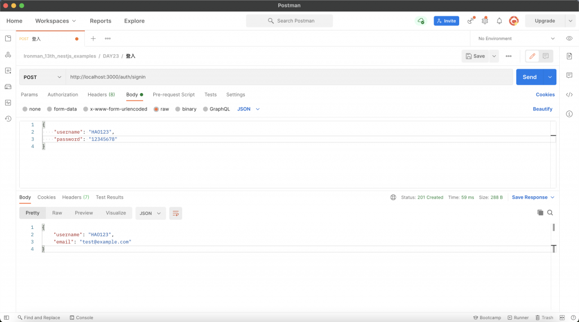Select the binary body type
This screenshot has height=322, width=579.
[x=185, y=109]
